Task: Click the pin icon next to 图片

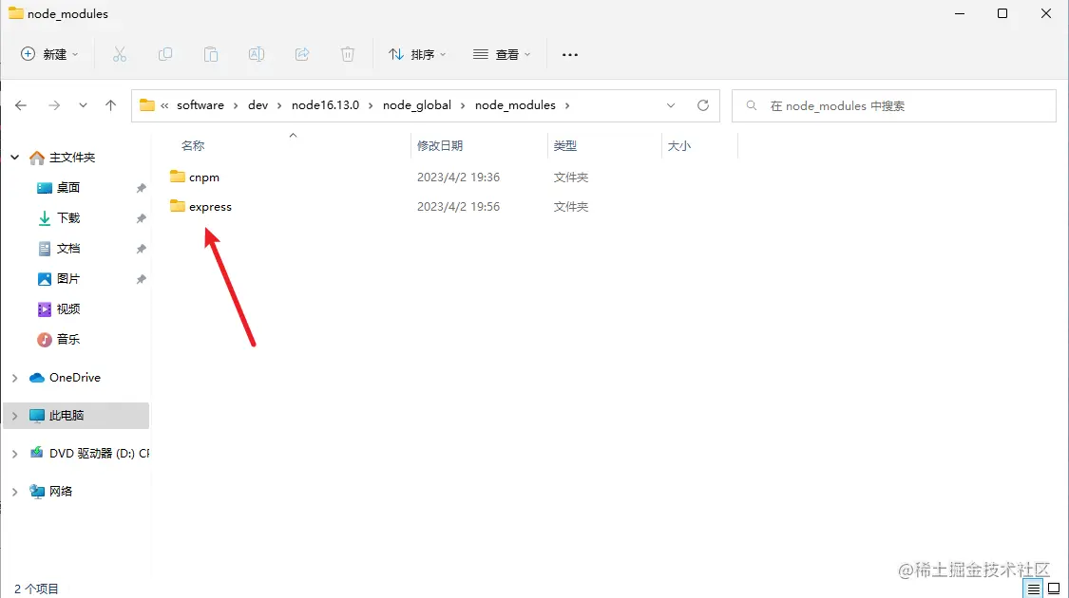Action: 142,279
